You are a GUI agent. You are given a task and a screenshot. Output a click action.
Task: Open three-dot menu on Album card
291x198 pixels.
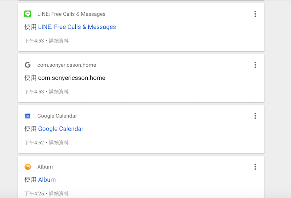pyautogui.click(x=255, y=167)
